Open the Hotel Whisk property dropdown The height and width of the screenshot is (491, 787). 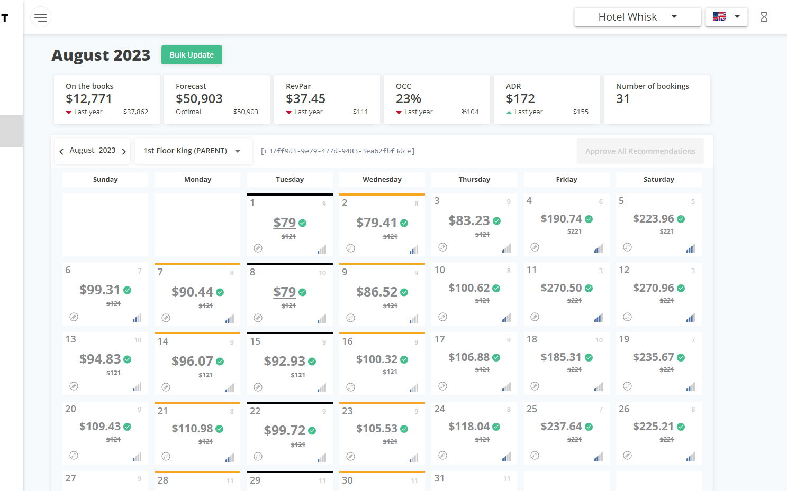[x=637, y=17]
